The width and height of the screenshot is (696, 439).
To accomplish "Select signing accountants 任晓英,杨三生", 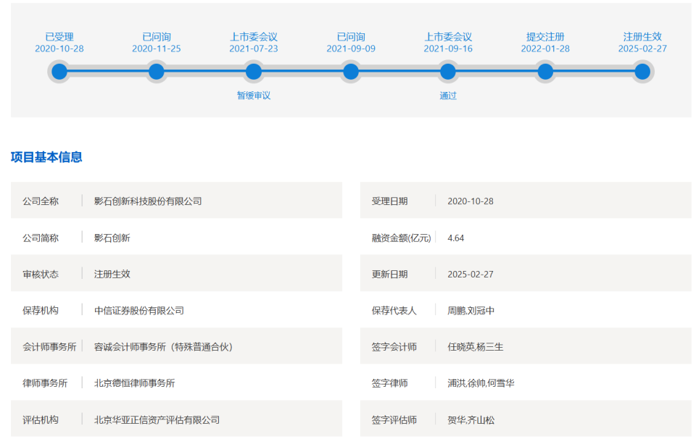I will click(x=476, y=347).
